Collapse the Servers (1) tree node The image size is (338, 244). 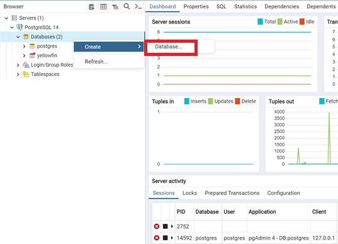[x=6, y=18]
